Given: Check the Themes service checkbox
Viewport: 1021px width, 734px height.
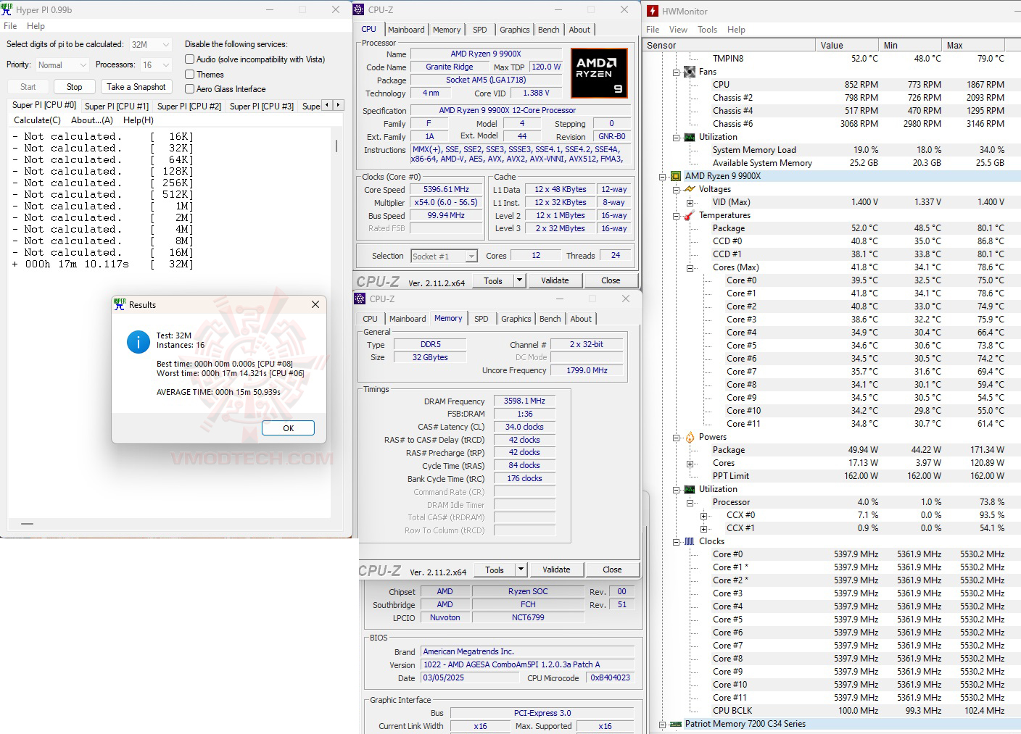Looking at the screenshot, I should click(x=189, y=74).
